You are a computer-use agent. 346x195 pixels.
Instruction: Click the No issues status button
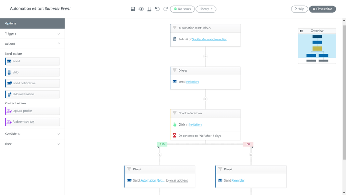pyautogui.click(x=182, y=9)
